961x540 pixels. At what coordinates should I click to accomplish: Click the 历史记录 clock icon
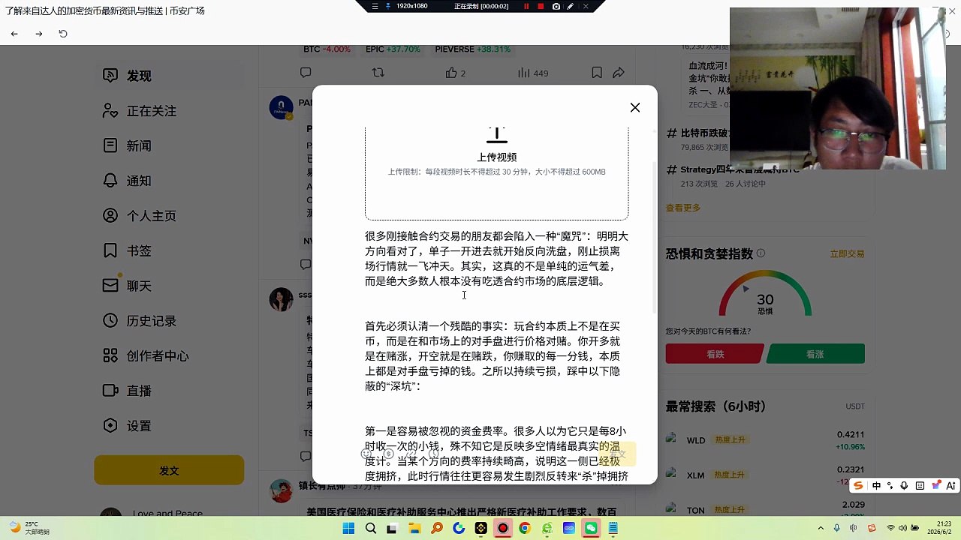[x=110, y=320]
